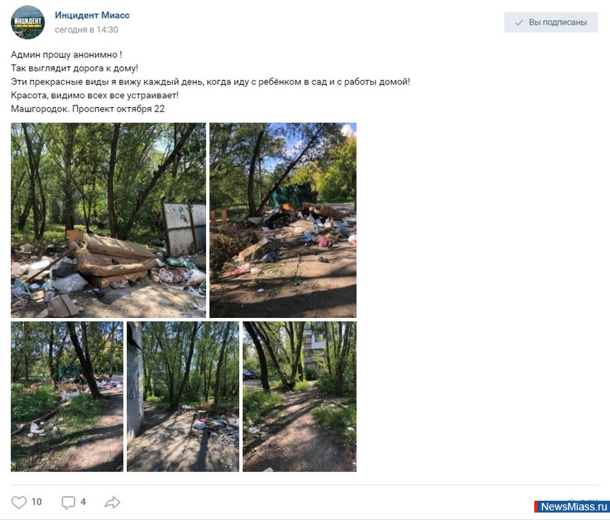610x520 pixels.
Task: Open comments via speech bubble icon
Action: (x=68, y=502)
